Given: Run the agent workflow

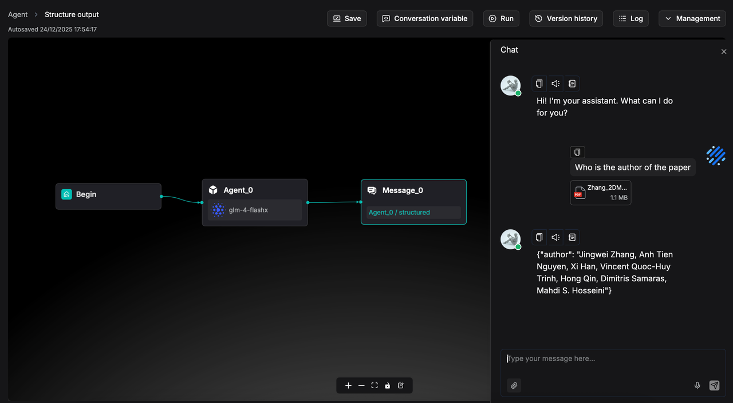Looking at the screenshot, I should 501,18.
